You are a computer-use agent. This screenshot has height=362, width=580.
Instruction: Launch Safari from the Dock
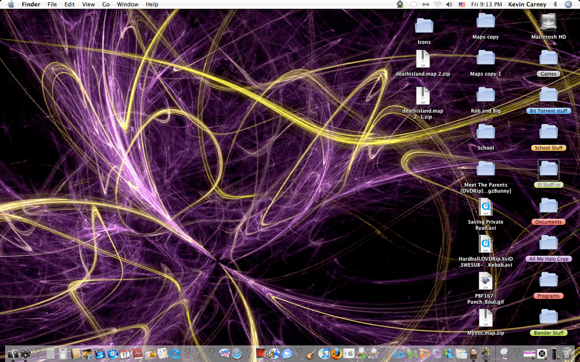237,354
